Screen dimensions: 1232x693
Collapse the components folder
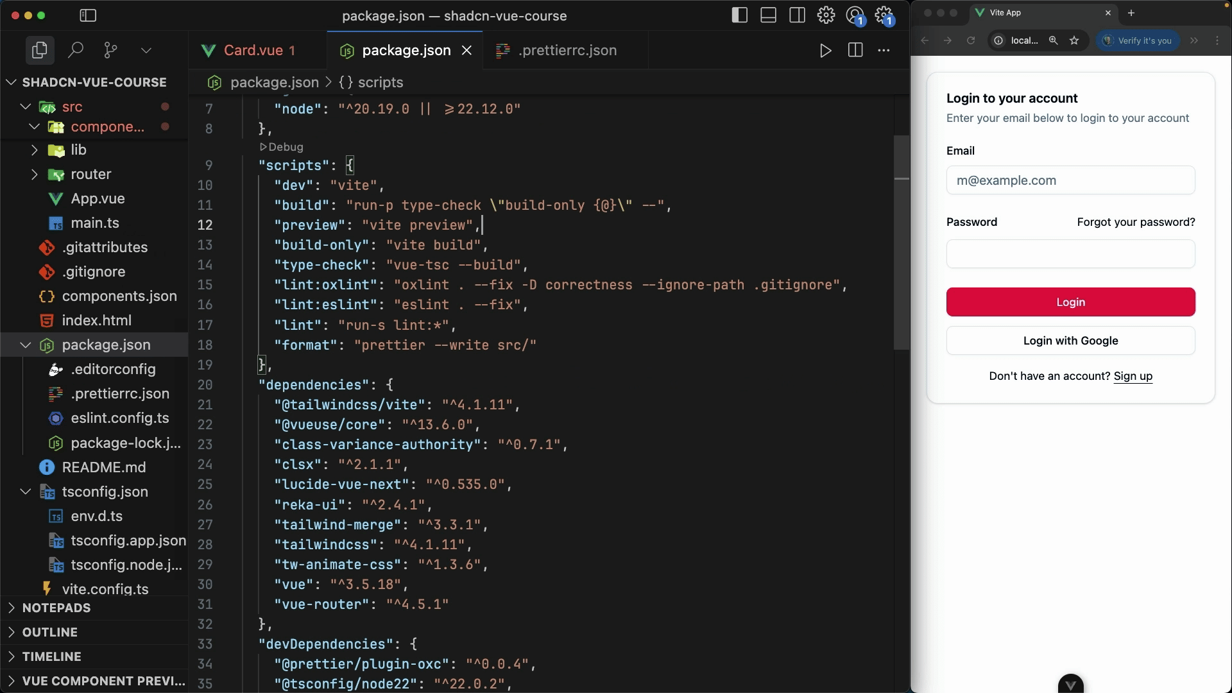[x=35, y=127]
